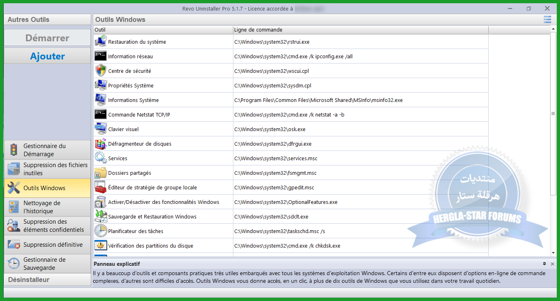Select Vérification des partitions du disque icon

(x=100, y=246)
